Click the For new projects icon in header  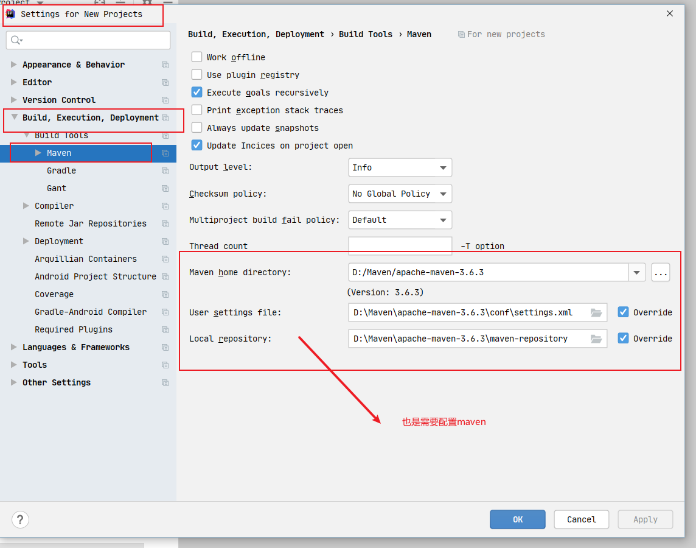pyautogui.click(x=461, y=35)
